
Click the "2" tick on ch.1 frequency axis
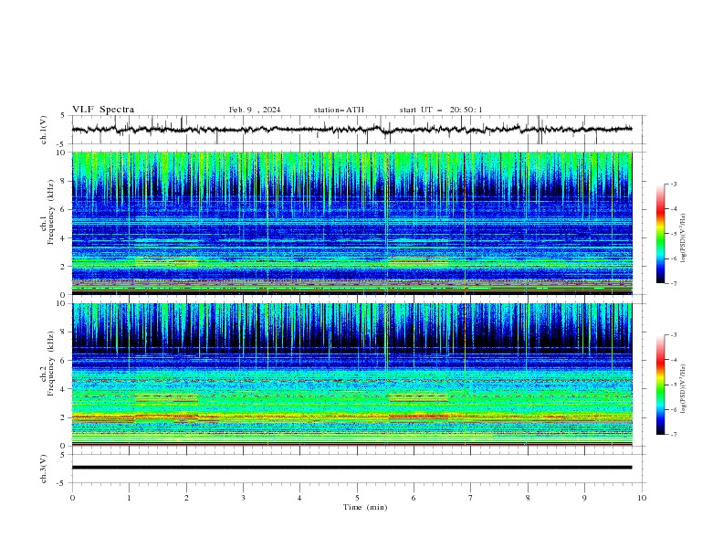64,267
